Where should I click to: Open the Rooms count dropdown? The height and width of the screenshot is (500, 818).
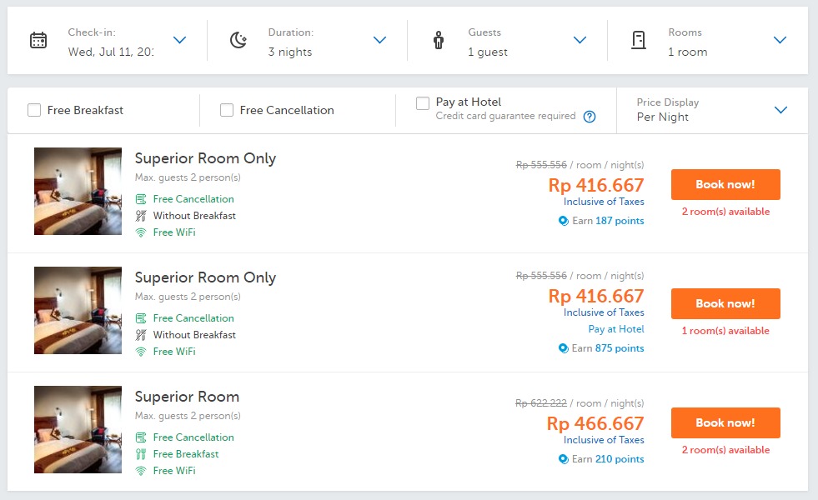coord(780,40)
